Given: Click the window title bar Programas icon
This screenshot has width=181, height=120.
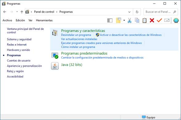Looking at the screenshot, I should click(4, 4).
